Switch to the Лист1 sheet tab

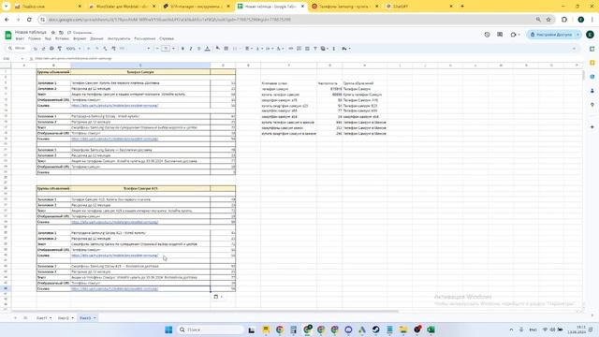click(41, 318)
